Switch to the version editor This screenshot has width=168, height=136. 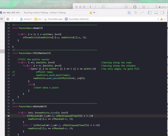142,13
